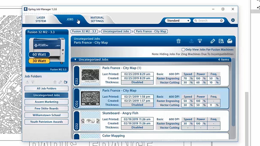260x146 pixels.
Task: Click the import job download icon
Action: [200, 41]
